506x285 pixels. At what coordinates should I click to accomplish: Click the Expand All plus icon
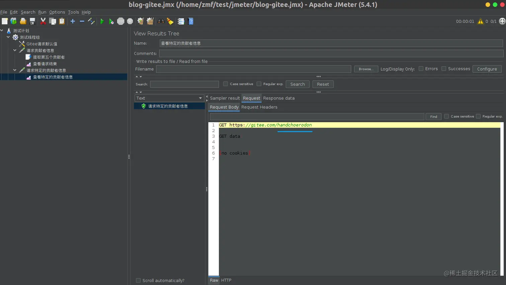pos(73,21)
